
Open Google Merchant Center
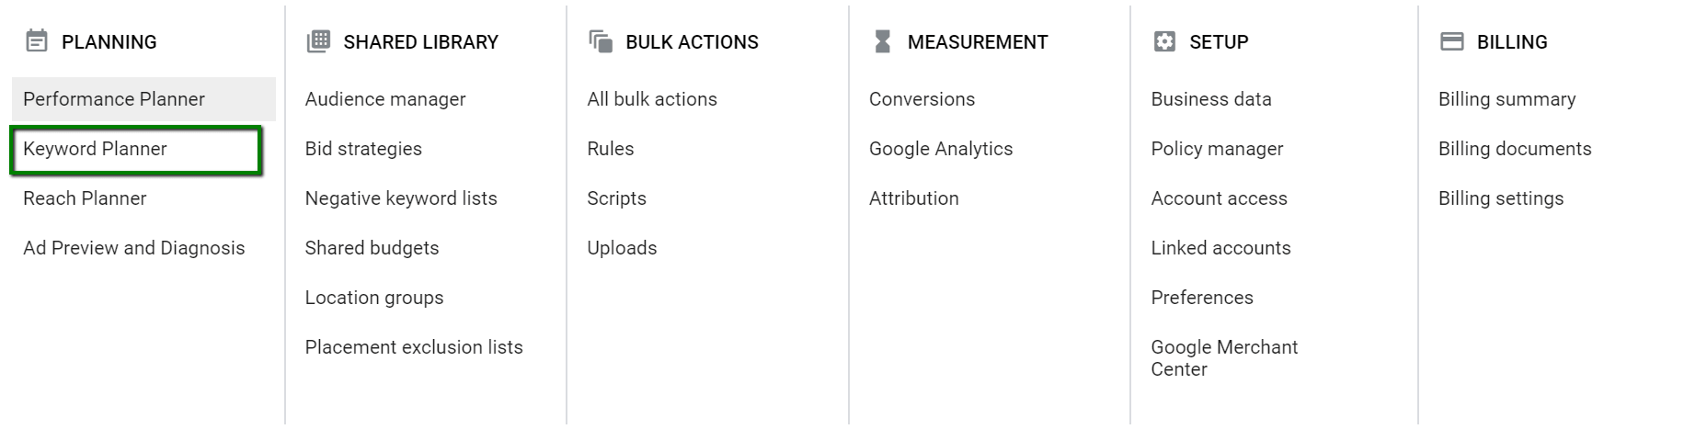pos(1224,357)
